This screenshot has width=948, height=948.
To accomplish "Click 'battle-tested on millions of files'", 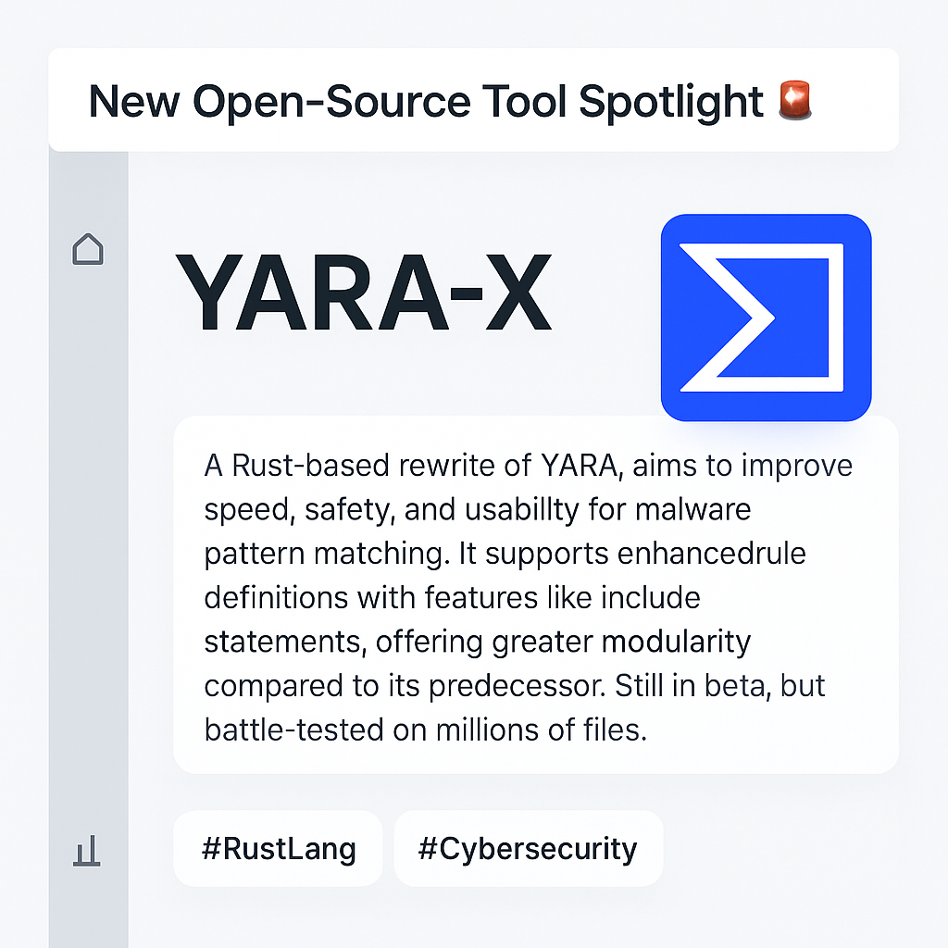I will (426, 730).
